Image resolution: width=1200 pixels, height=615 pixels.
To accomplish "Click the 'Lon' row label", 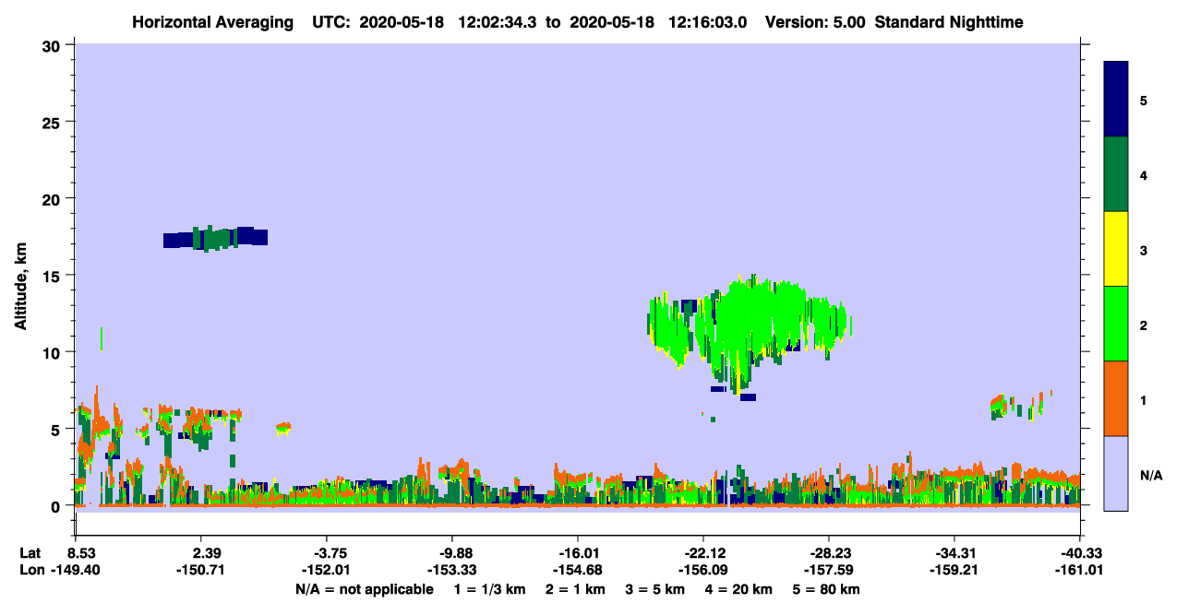I will coord(31,570).
